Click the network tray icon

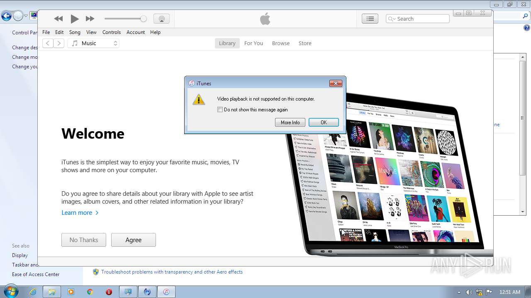point(479,292)
